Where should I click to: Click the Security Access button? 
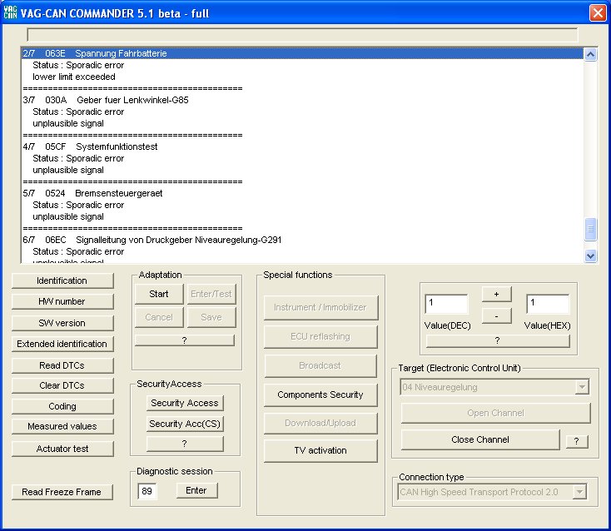tap(185, 403)
